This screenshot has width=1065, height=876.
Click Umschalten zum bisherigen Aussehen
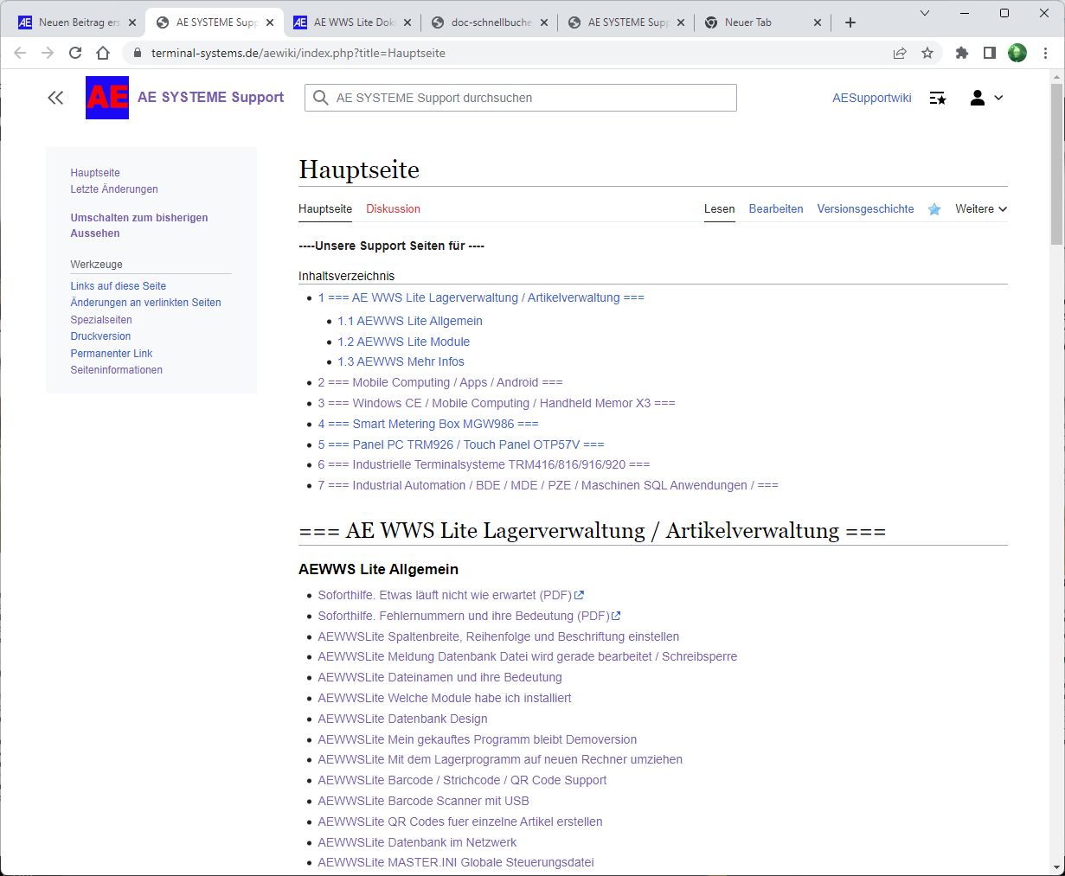[139, 226]
